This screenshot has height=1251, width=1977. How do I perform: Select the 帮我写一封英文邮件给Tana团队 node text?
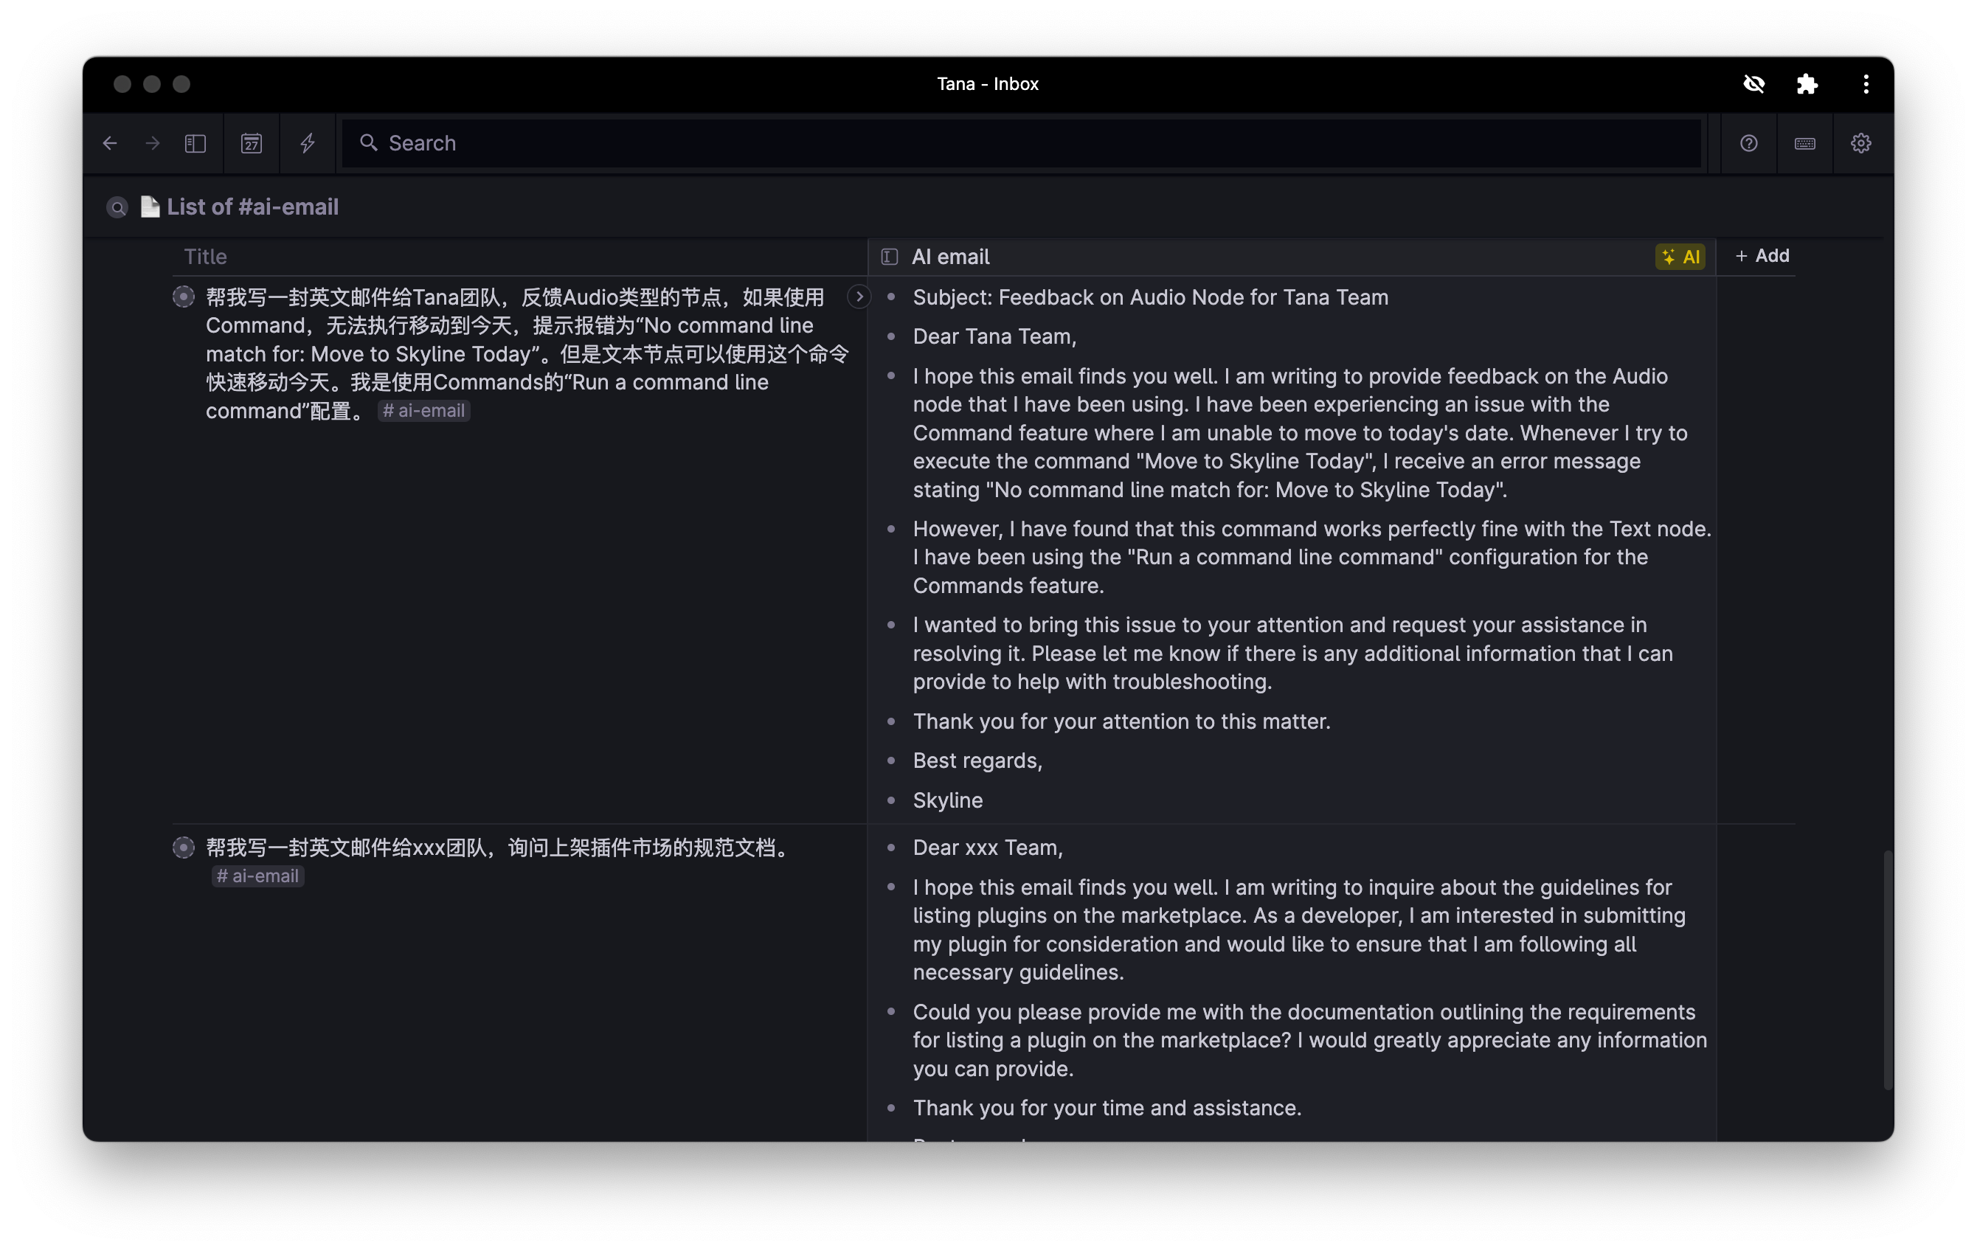tap(528, 354)
